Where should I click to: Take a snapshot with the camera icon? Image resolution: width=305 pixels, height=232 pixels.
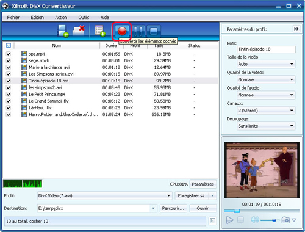click(285, 220)
